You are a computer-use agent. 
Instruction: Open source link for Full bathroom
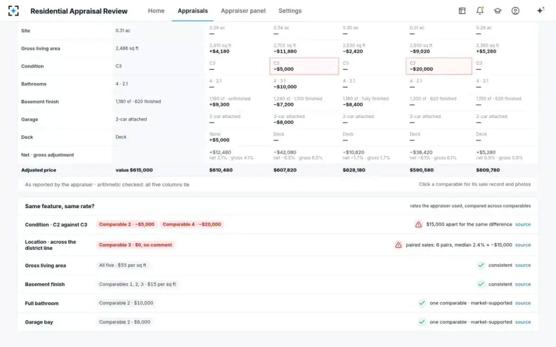click(523, 303)
